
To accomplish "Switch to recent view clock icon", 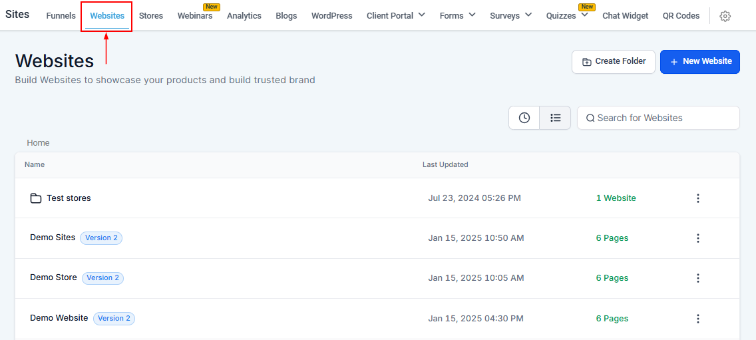I will tap(524, 118).
